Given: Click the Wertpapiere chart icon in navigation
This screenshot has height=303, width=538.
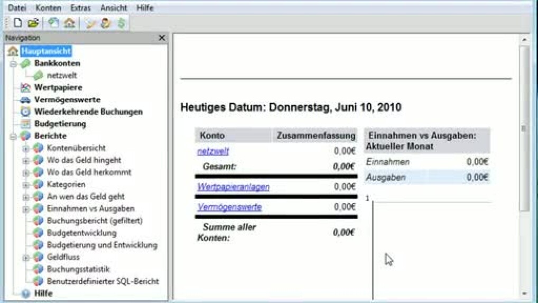Looking at the screenshot, I should (25, 88).
